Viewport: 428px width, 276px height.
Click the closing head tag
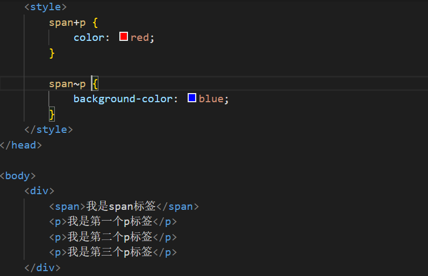[21, 145]
